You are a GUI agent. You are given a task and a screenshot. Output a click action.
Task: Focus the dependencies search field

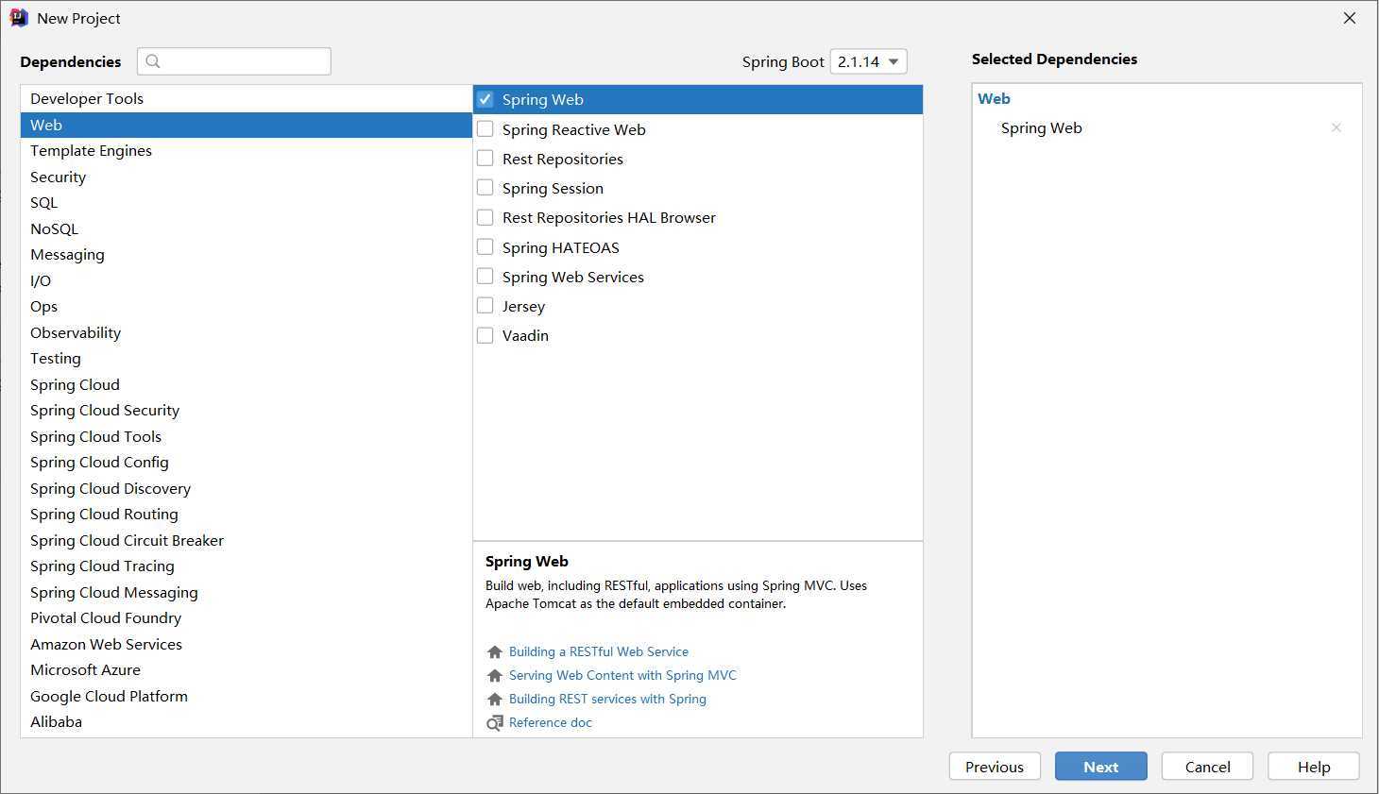click(x=234, y=61)
